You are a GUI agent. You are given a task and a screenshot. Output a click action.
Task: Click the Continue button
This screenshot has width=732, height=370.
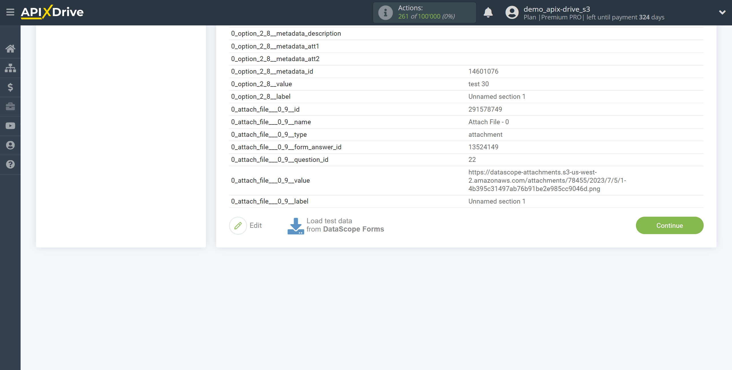pos(670,226)
